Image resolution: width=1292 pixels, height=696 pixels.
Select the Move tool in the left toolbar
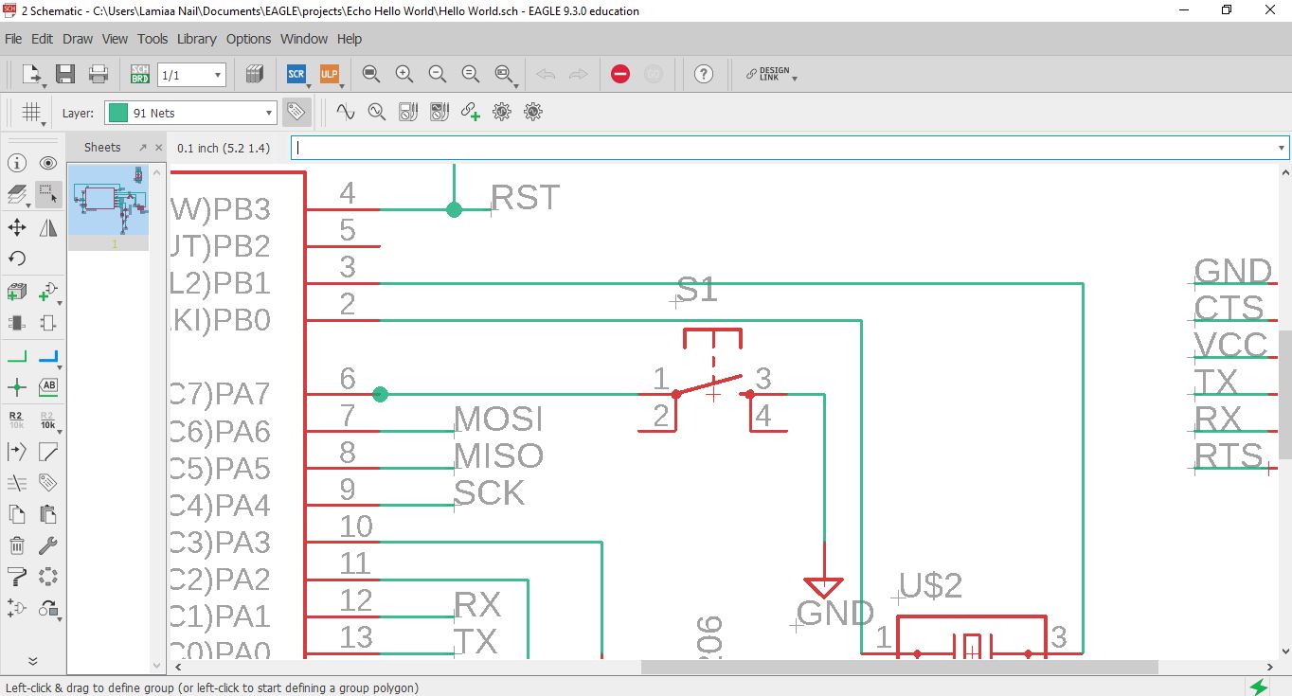pyautogui.click(x=17, y=227)
